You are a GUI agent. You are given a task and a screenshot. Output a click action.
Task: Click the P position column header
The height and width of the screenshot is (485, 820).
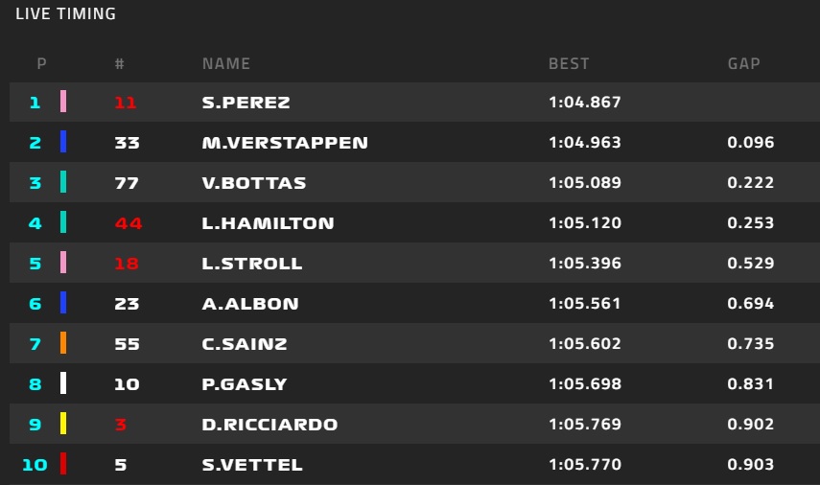(42, 64)
